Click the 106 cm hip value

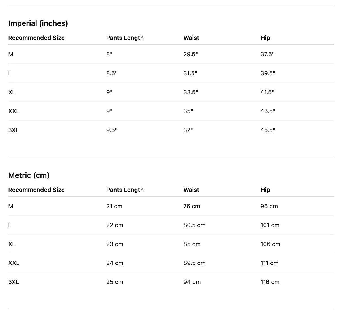coord(270,244)
